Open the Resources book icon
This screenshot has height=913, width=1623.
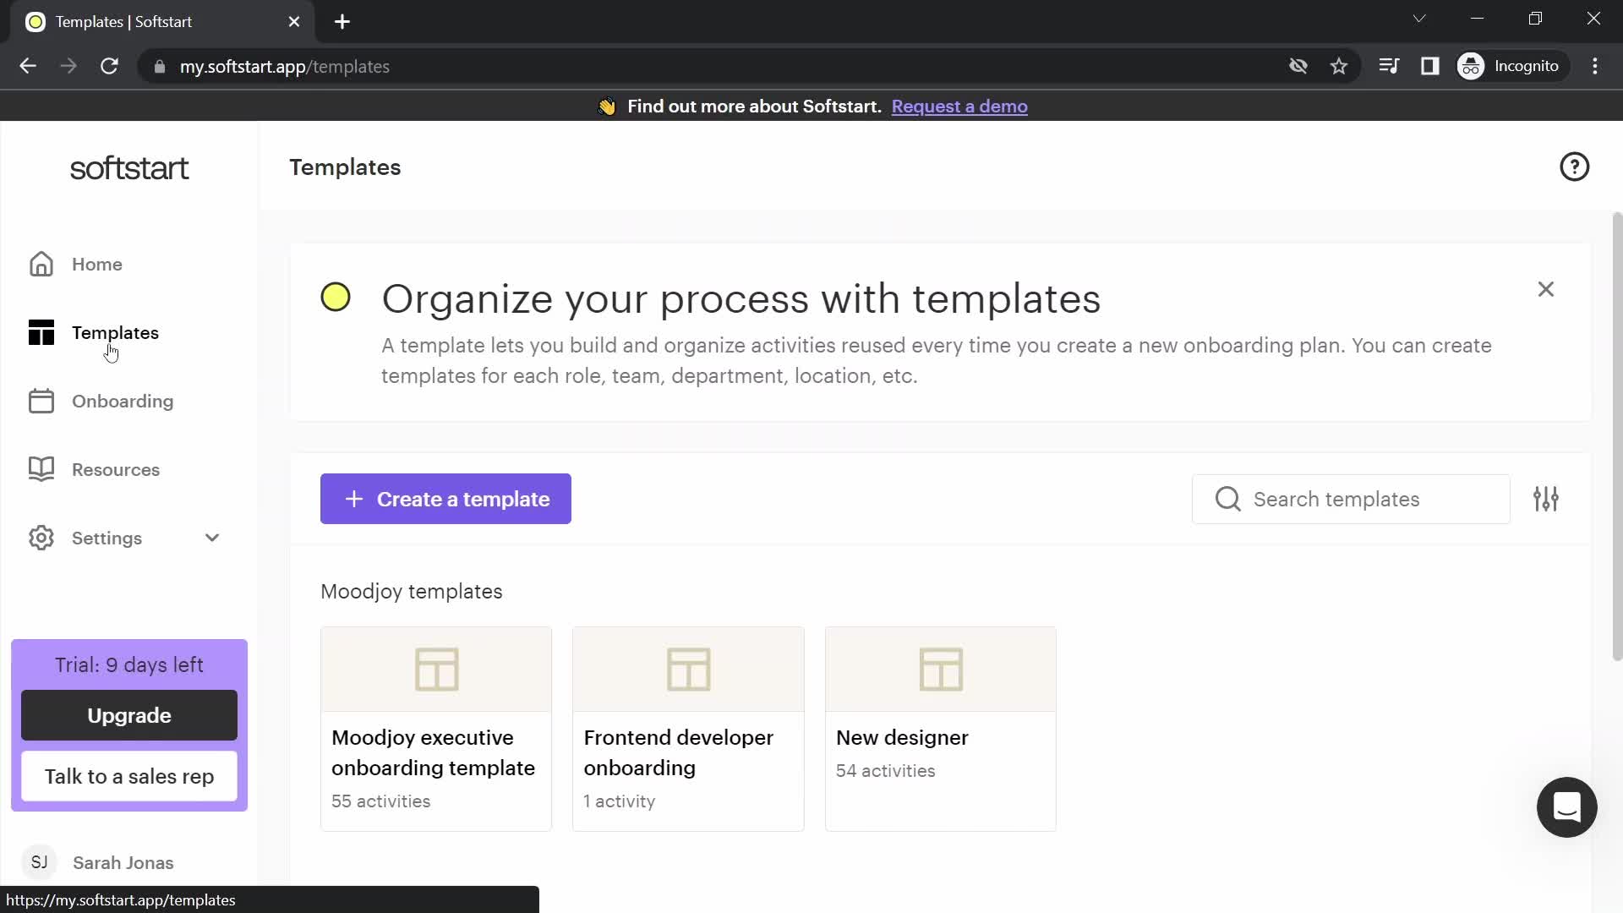pos(41,470)
